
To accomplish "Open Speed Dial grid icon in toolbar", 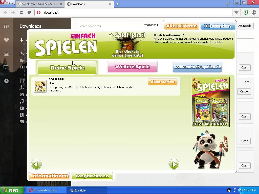I will coord(30,13).
